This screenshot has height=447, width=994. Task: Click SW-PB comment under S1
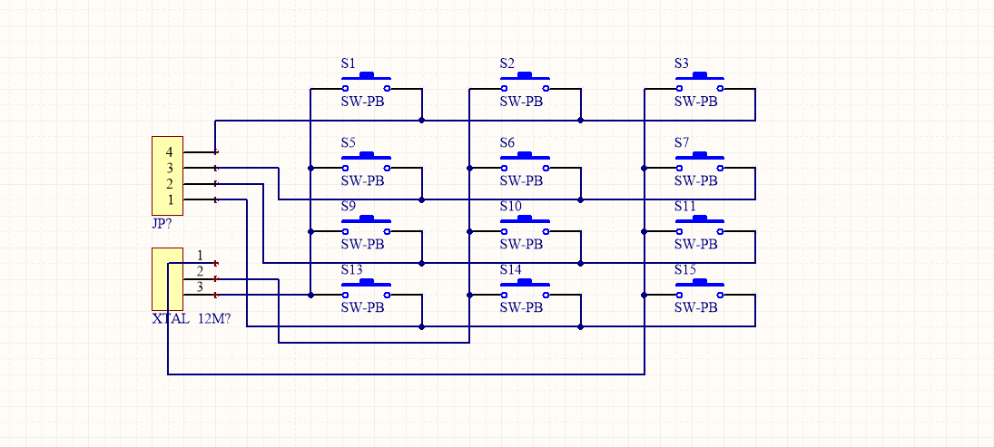[x=362, y=102]
